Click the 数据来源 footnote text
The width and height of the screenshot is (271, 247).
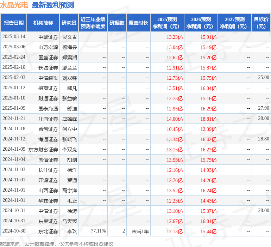coord(57,244)
